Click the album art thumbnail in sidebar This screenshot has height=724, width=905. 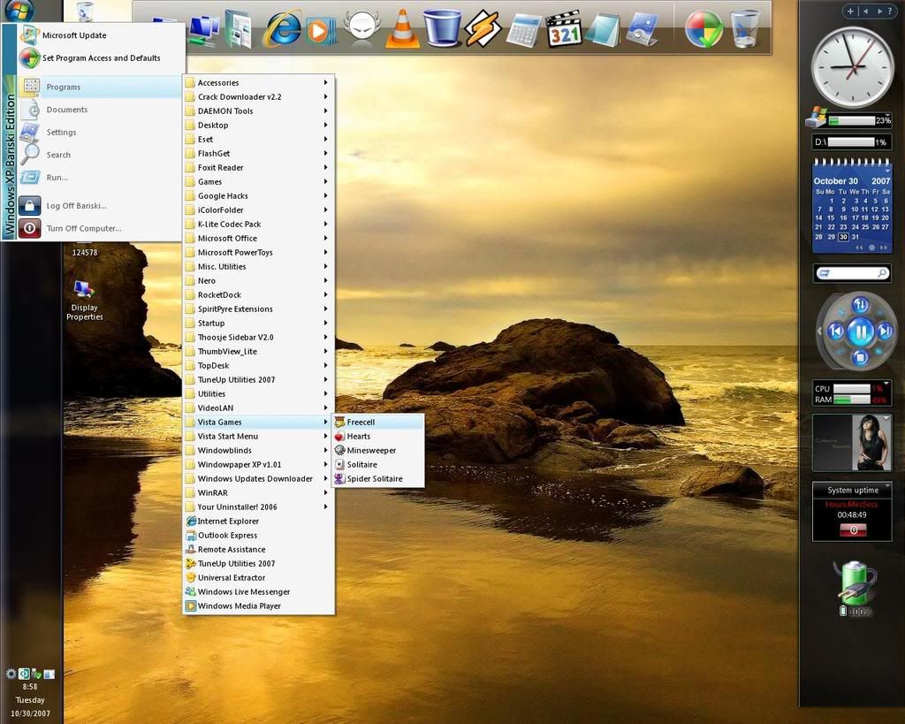coord(852,443)
